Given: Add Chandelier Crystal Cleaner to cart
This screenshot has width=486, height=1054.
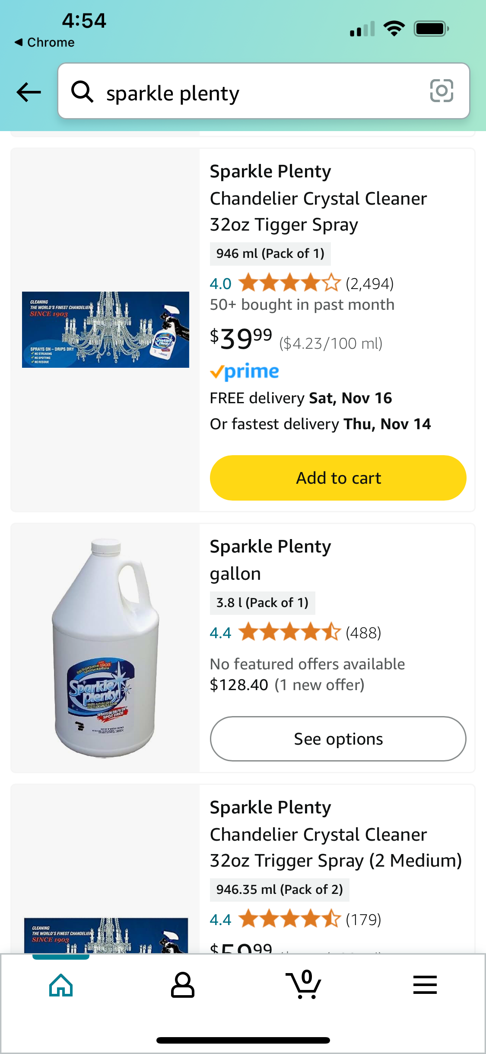Looking at the screenshot, I should pos(338,478).
